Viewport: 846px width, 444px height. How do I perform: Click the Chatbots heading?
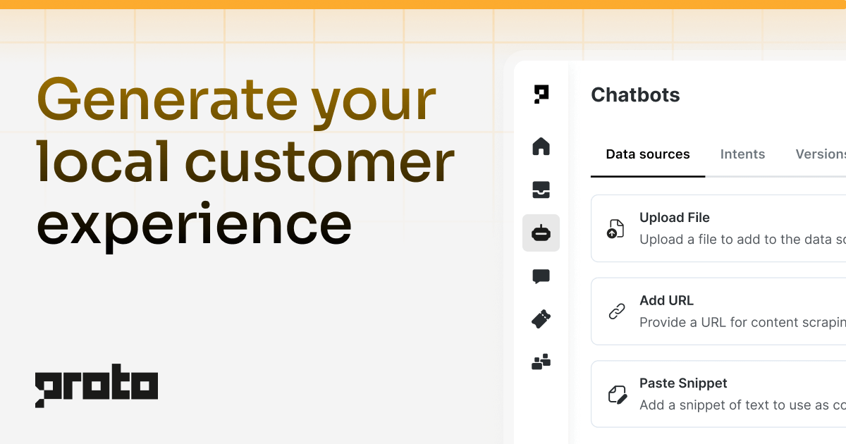635,94
